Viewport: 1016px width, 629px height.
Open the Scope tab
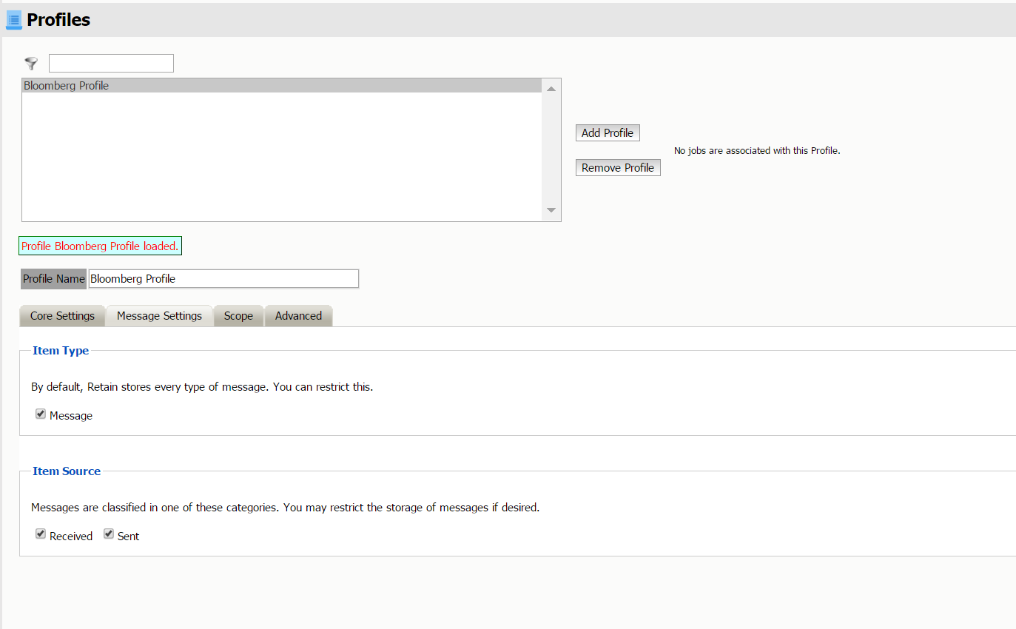[238, 316]
